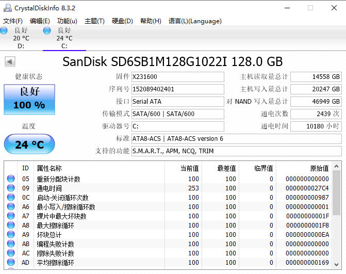Go to previous disk with left arrow
346x274 pixels.
(x=10, y=61)
